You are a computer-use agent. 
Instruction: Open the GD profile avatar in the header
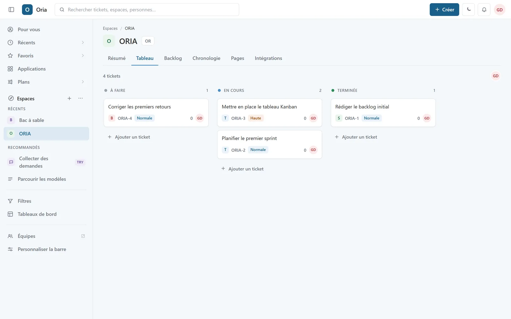pyautogui.click(x=500, y=10)
